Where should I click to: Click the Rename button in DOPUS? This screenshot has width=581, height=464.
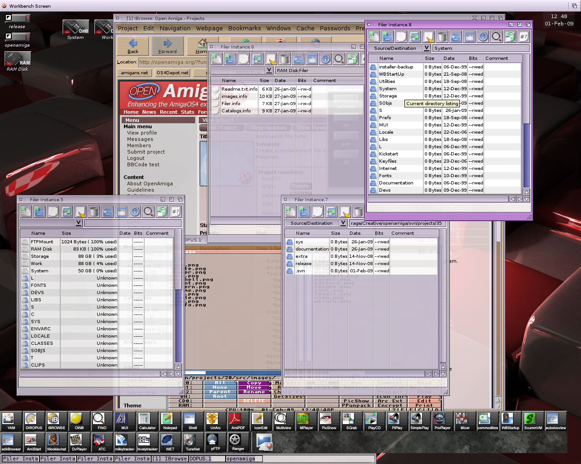254,392
